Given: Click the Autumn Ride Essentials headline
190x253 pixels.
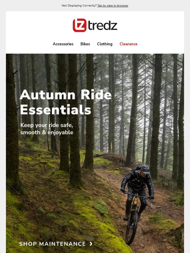Looking at the screenshot, I should pyautogui.click(x=66, y=102).
